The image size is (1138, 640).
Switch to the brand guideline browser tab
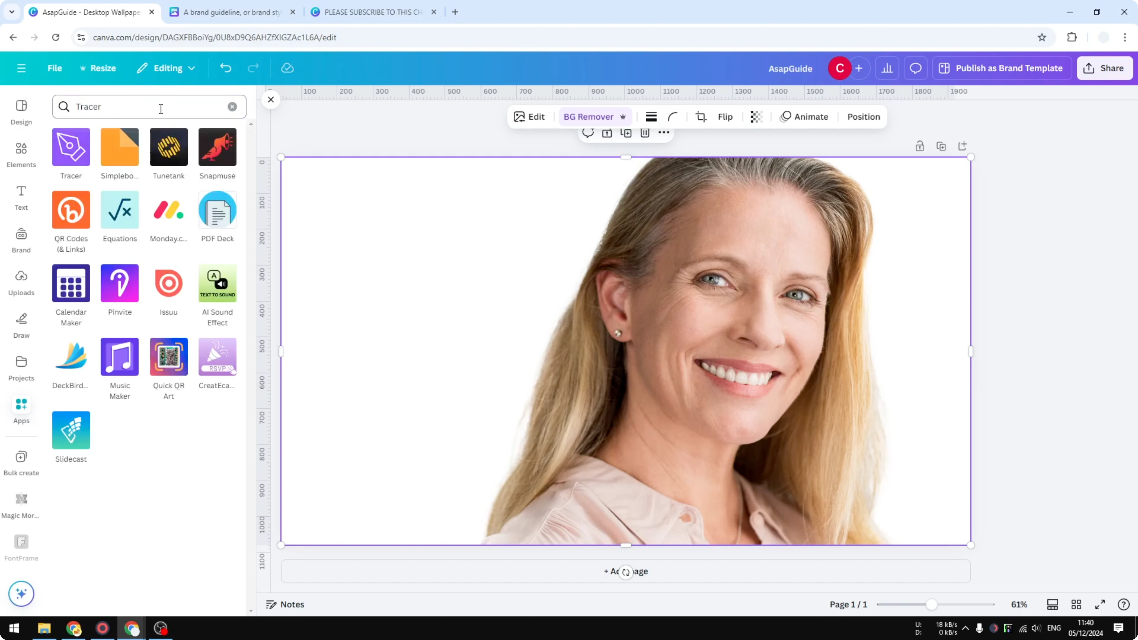[225, 12]
